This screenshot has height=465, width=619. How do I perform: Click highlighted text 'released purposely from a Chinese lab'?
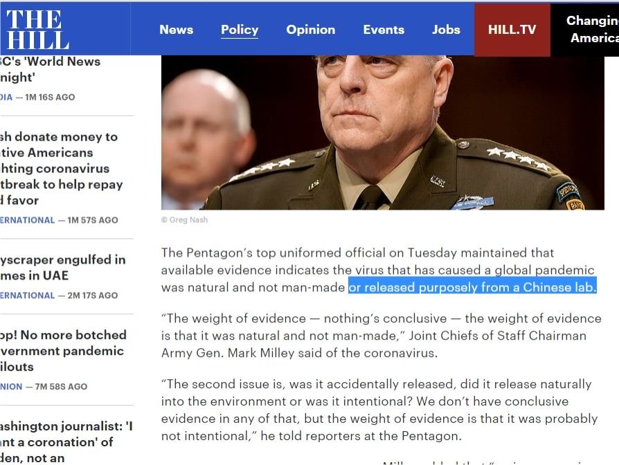point(479,287)
